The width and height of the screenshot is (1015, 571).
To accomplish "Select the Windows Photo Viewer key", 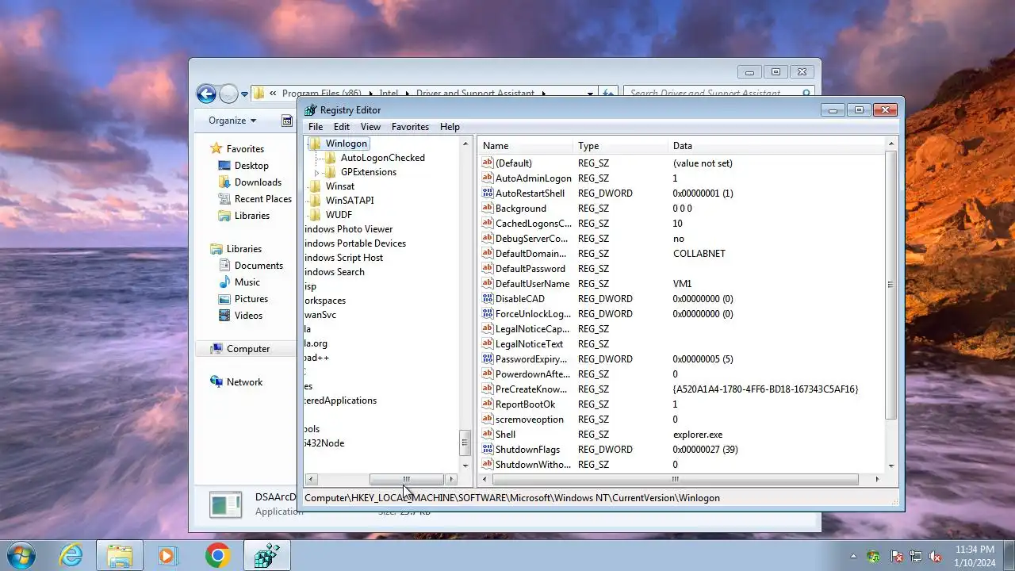I will (348, 229).
